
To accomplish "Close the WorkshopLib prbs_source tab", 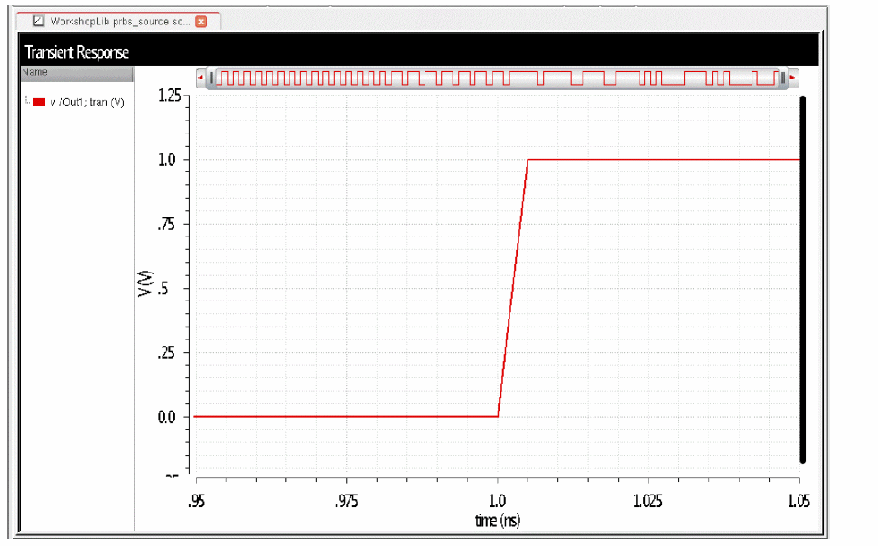I will [201, 21].
